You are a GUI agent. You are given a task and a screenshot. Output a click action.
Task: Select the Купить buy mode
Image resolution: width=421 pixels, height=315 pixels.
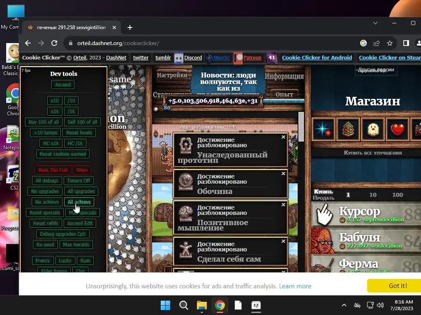click(323, 192)
